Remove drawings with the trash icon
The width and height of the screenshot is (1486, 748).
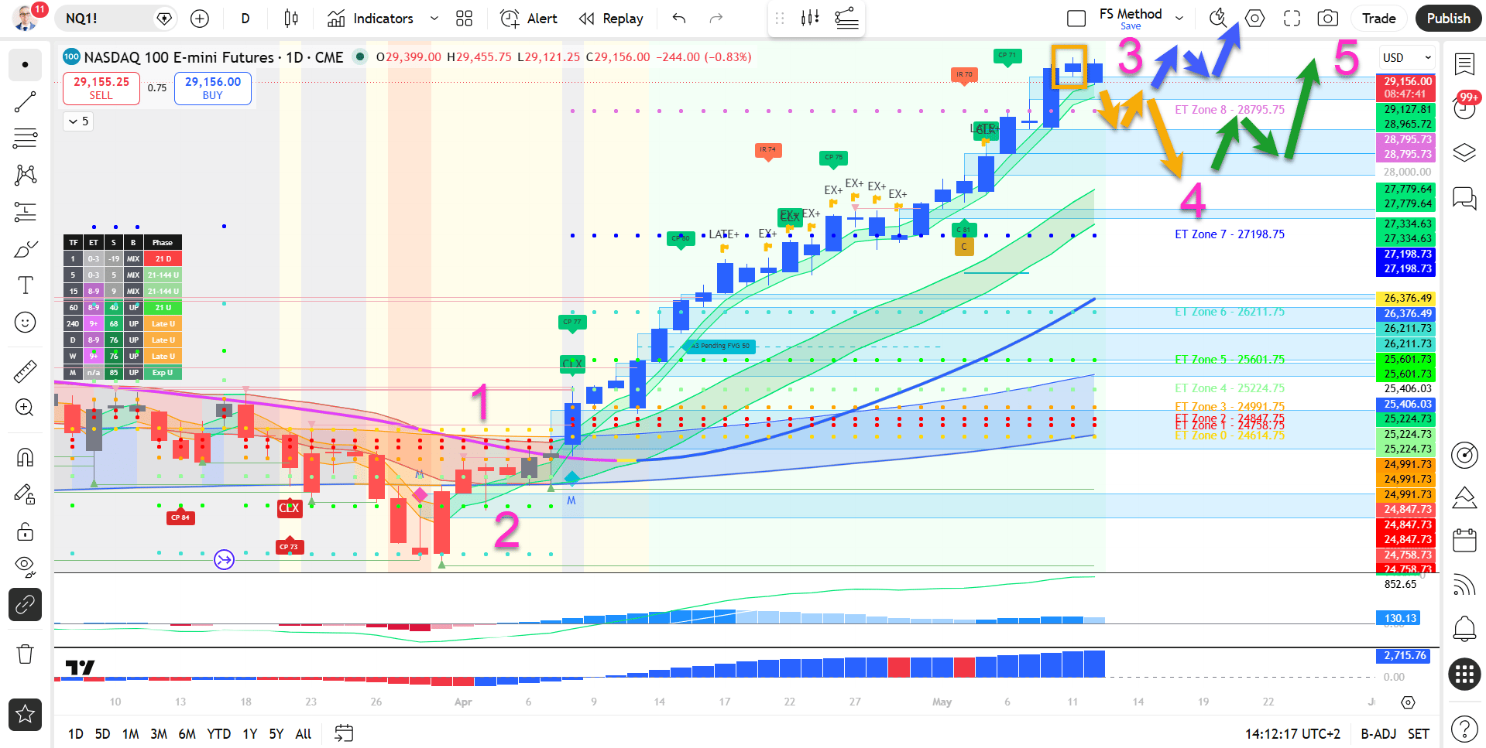(25, 654)
